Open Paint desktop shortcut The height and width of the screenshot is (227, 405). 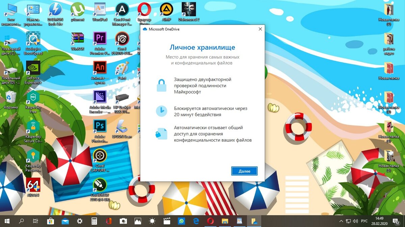122,71
